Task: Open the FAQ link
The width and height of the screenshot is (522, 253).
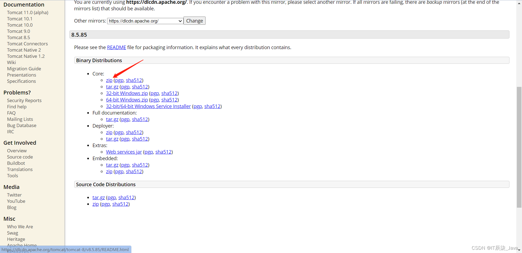Action: [11, 113]
